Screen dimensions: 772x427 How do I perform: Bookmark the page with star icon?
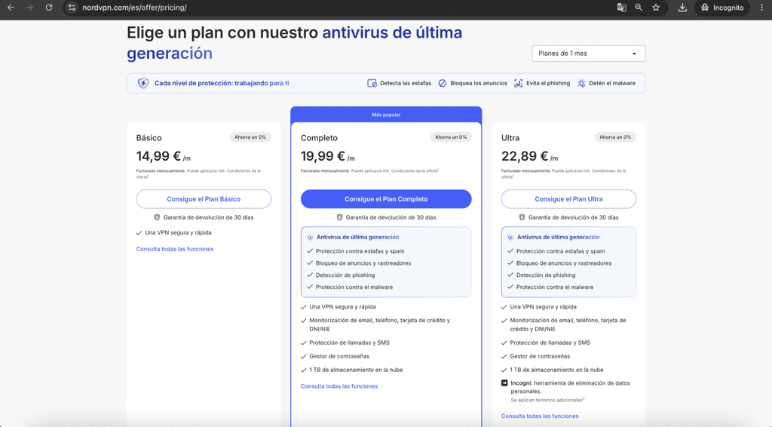pos(656,8)
